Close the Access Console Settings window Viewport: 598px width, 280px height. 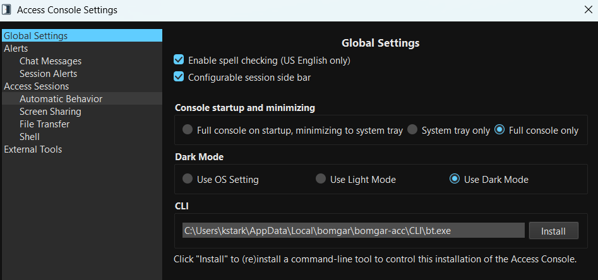point(588,10)
